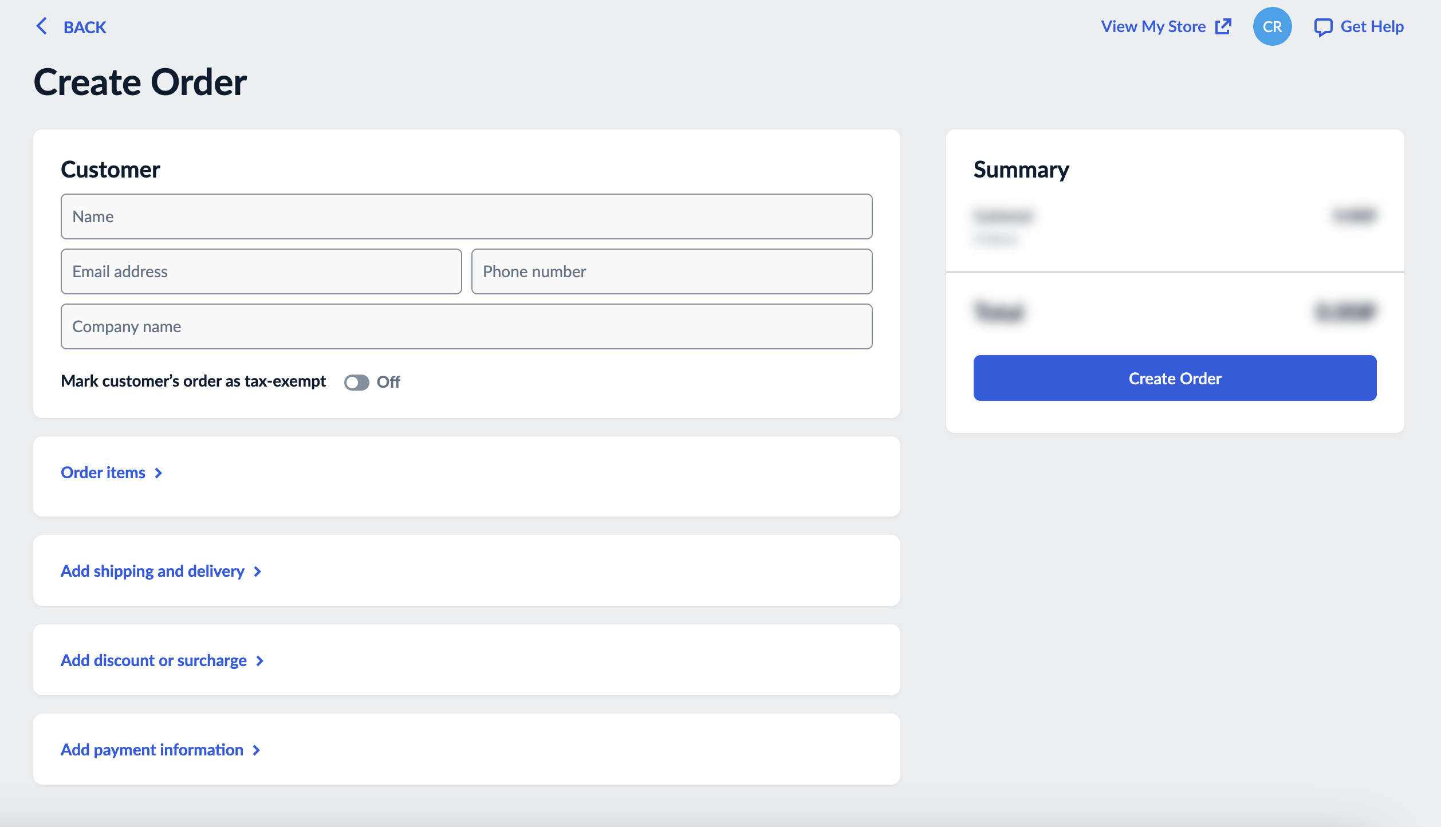Click the Summary heading
This screenshot has width=1441, height=827.
1021,170
